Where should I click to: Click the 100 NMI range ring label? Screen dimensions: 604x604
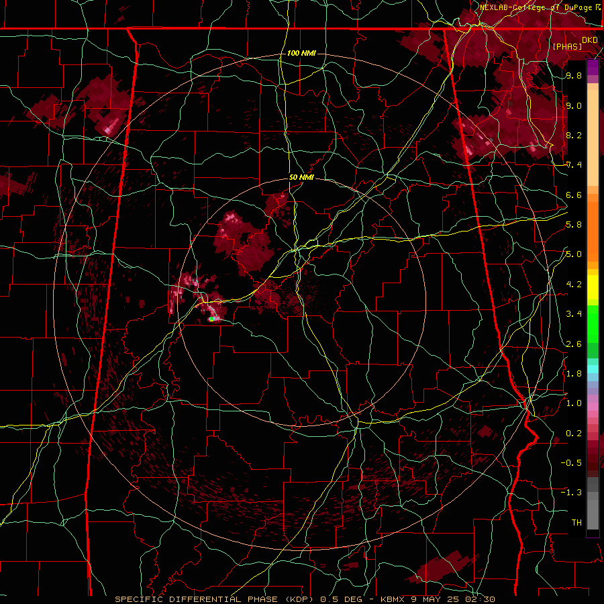pos(301,53)
